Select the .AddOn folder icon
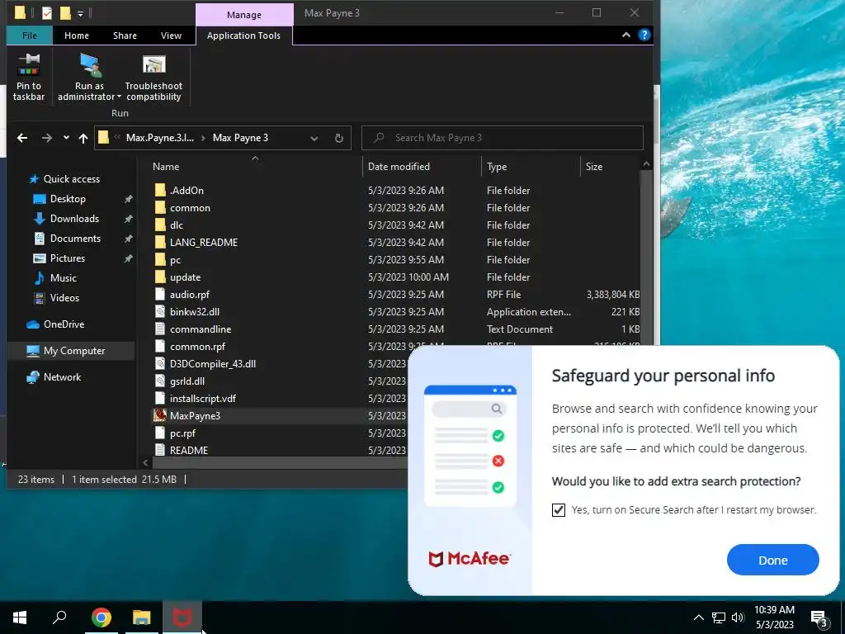This screenshot has width=845, height=634. coord(160,191)
